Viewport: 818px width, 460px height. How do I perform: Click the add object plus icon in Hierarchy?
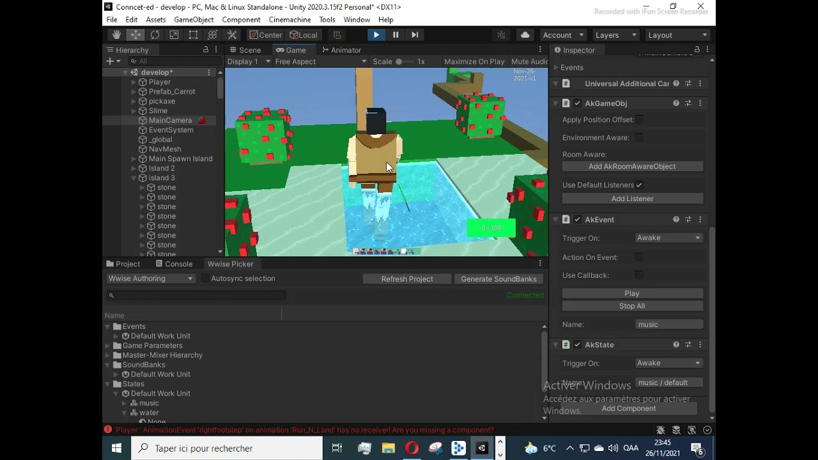(110, 61)
